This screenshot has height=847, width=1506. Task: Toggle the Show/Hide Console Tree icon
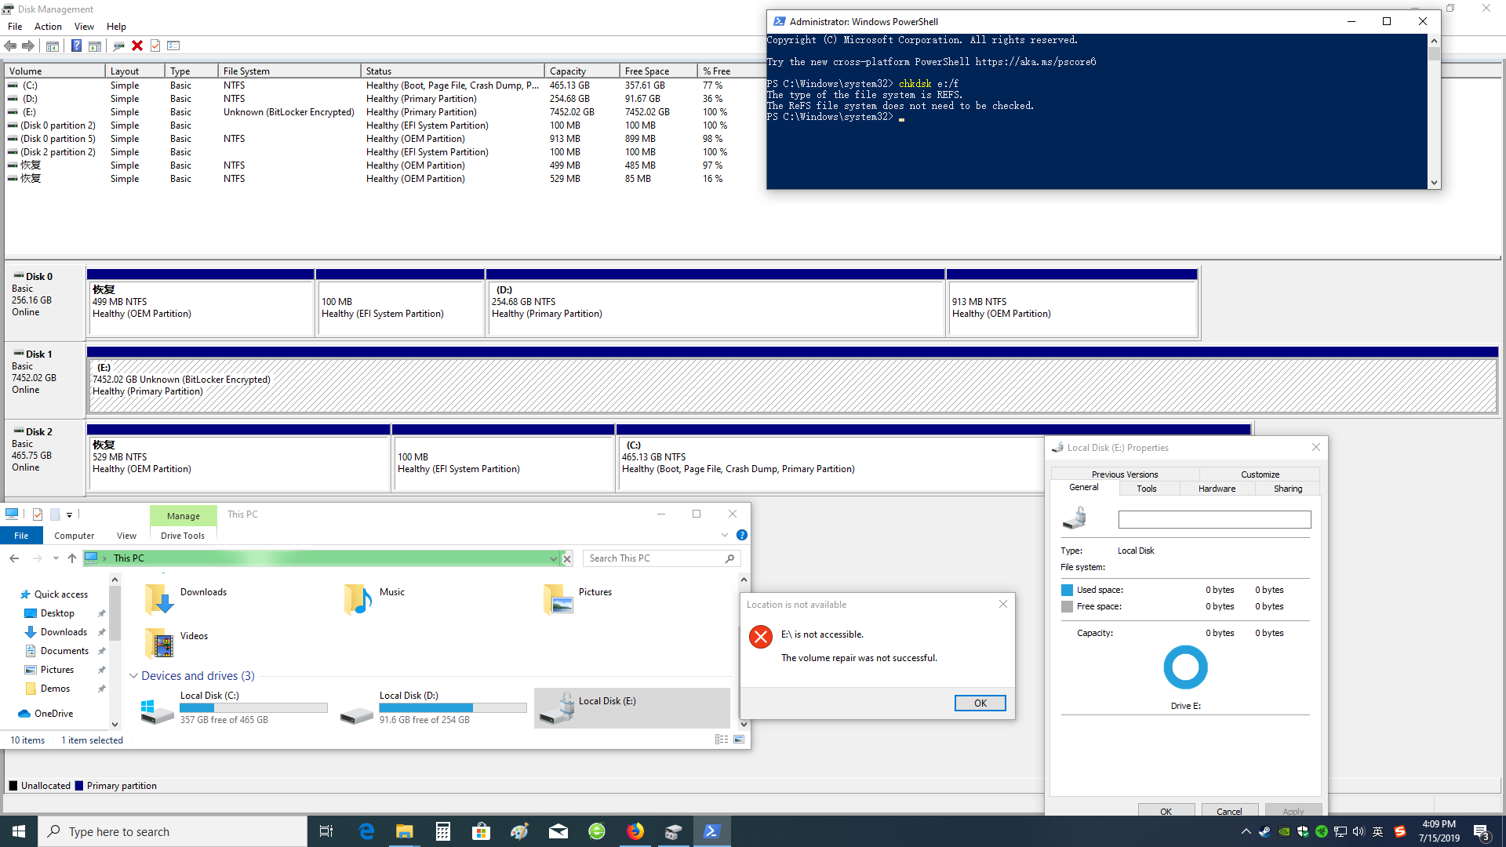53,46
